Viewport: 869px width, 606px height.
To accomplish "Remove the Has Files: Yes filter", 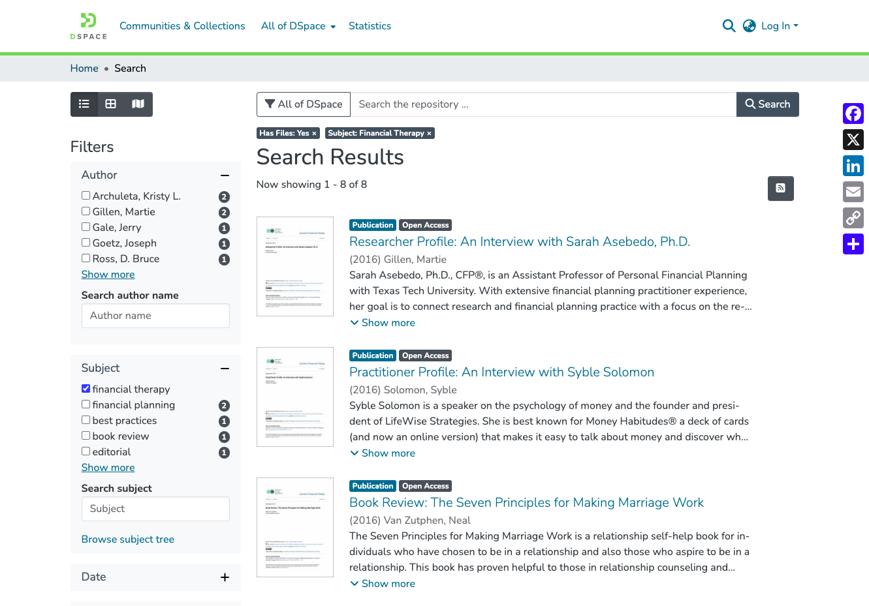I will tap(287, 133).
